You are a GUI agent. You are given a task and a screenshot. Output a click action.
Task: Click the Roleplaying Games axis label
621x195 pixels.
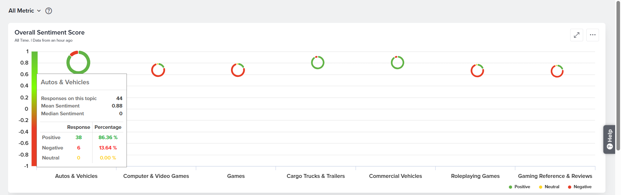pyautogui.click(x=475, y=176)
